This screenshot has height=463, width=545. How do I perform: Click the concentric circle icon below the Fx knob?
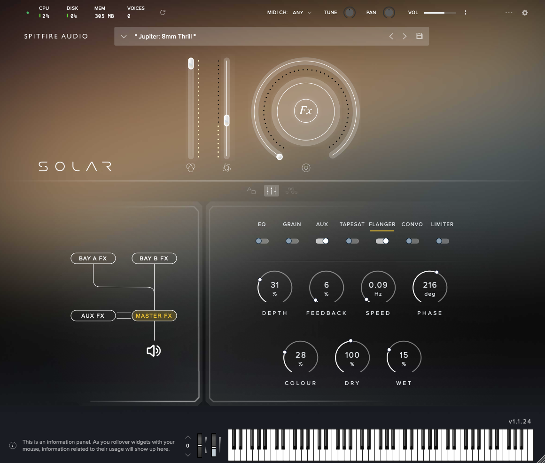[x=306, y=168]
